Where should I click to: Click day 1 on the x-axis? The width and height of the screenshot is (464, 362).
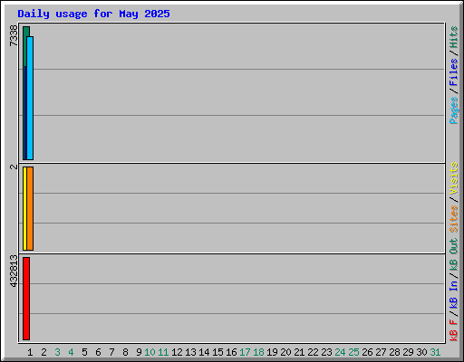click(x=30, y=352)
